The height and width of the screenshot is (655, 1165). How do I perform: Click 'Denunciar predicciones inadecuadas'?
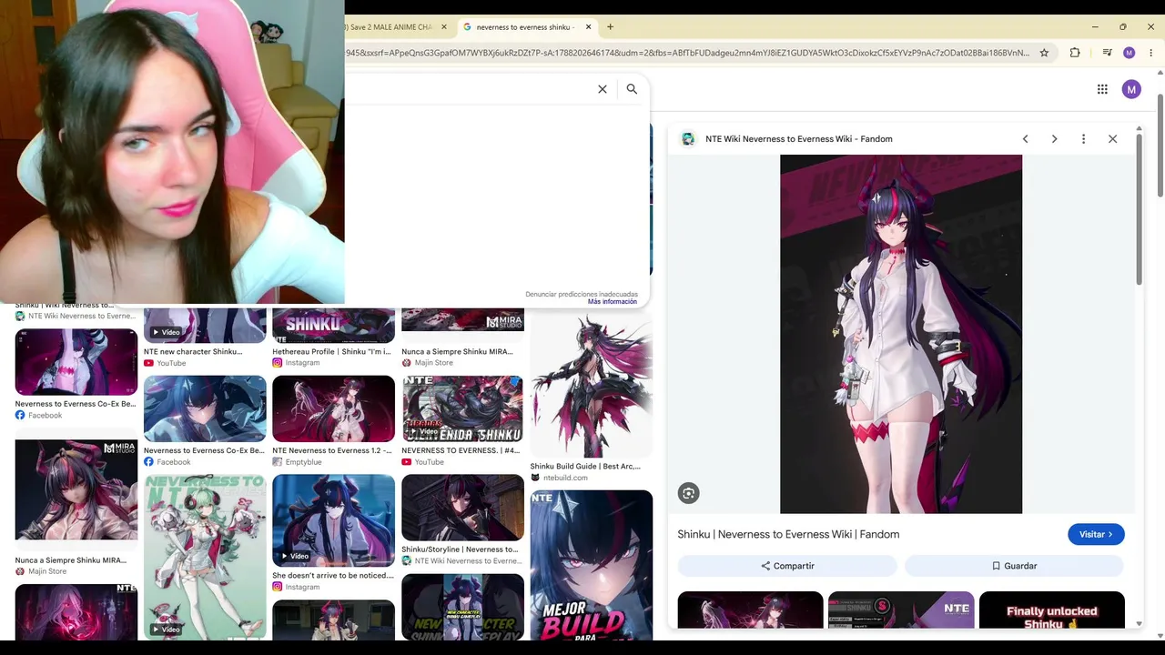(x=582, y=294)
